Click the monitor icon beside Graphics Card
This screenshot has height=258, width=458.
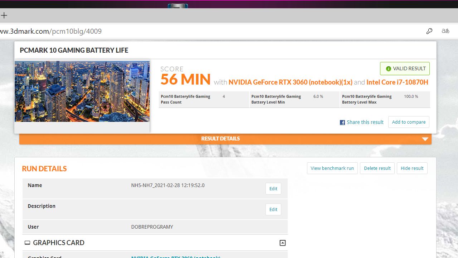[x=27, y=243]
